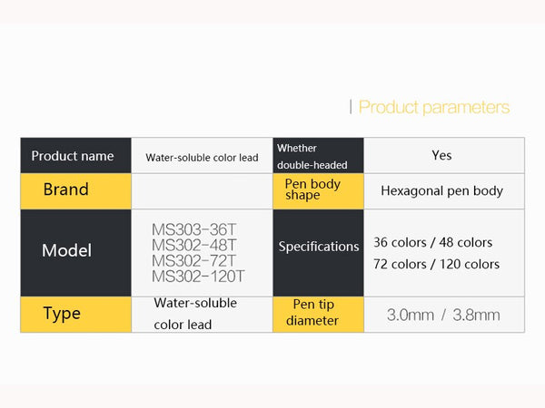Select model number MS302-48T
Image resolution: width=545 pixels, height=408 pixels.
point(194,245)
